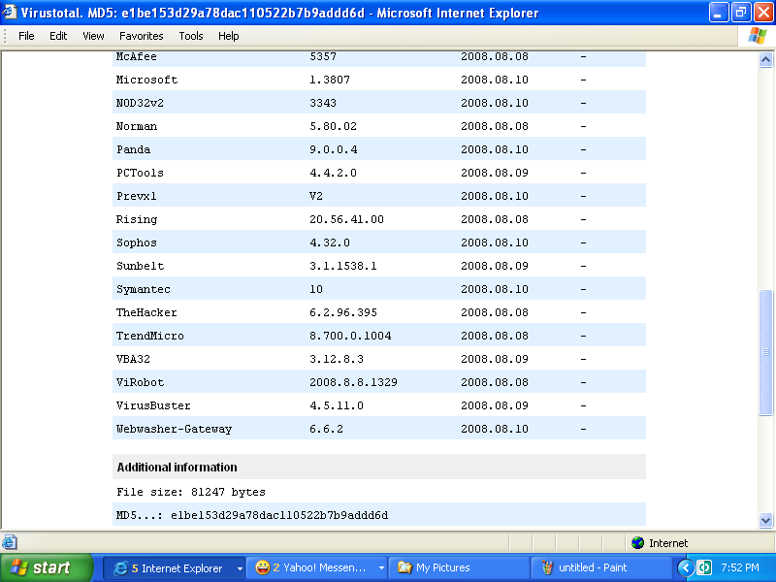Click the TheHacker antivirus name

tap(146, 312)
